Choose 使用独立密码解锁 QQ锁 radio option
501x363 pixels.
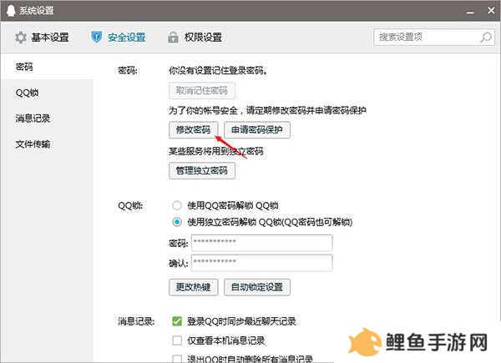[177, 222]
